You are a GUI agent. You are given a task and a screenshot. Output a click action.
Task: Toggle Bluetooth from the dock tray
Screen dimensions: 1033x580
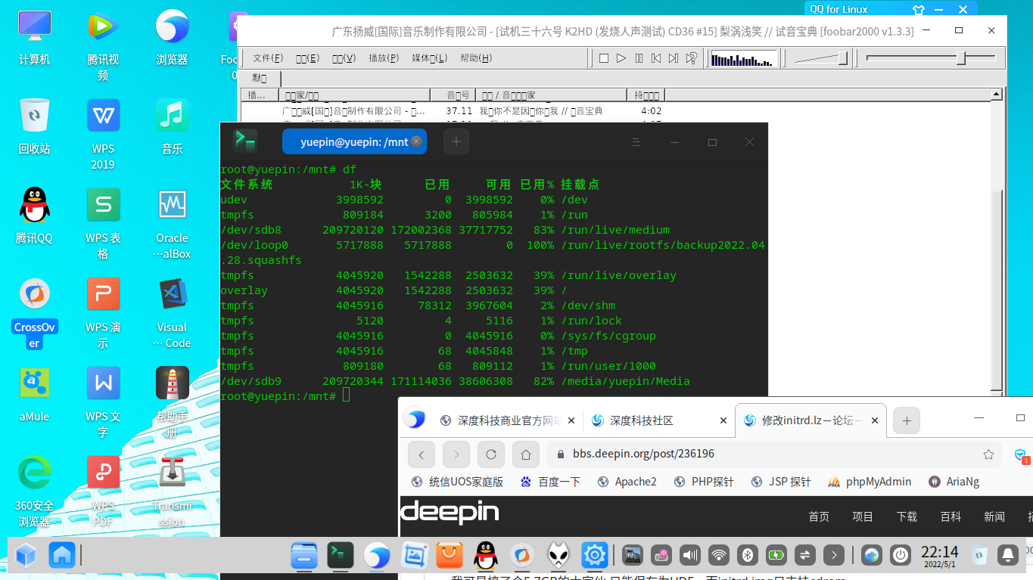(x=748, y=555)
